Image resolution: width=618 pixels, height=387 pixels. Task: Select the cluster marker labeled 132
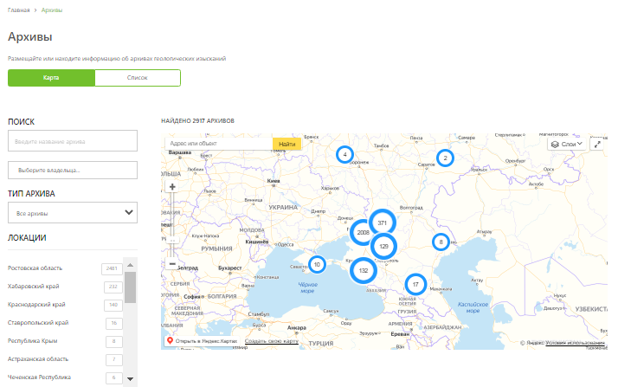(364, 271)
